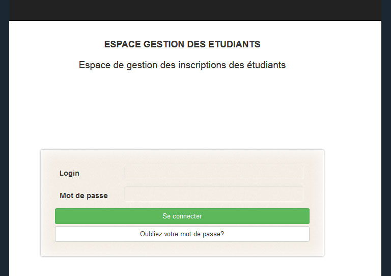Click the word ETUDIANTS in the title
391x276 pixels.
coord(234,44)
